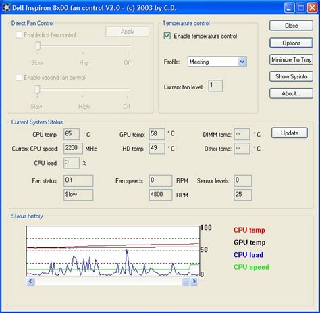The image size is (320, 313).
Task: Open the About... dialog
Action: 291,93
